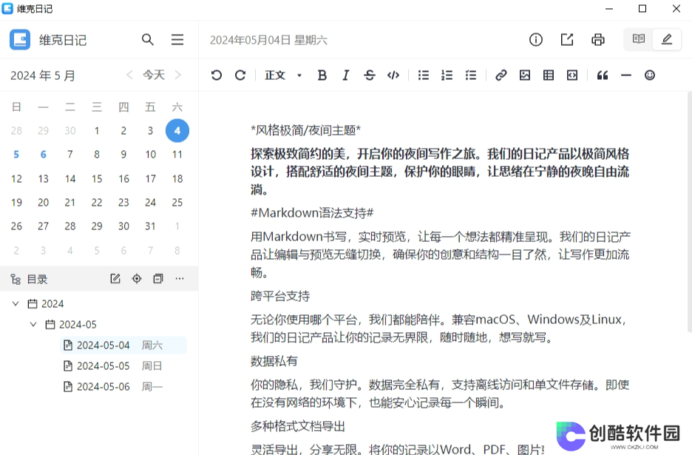
Task: Redo the last edit
Action: (x=240, y=75)
